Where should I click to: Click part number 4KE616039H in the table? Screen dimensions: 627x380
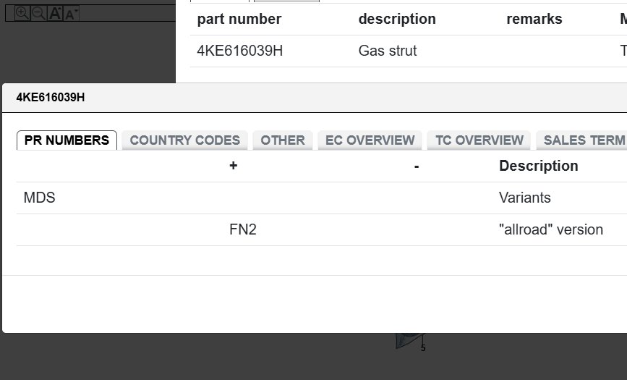(240, 51)
